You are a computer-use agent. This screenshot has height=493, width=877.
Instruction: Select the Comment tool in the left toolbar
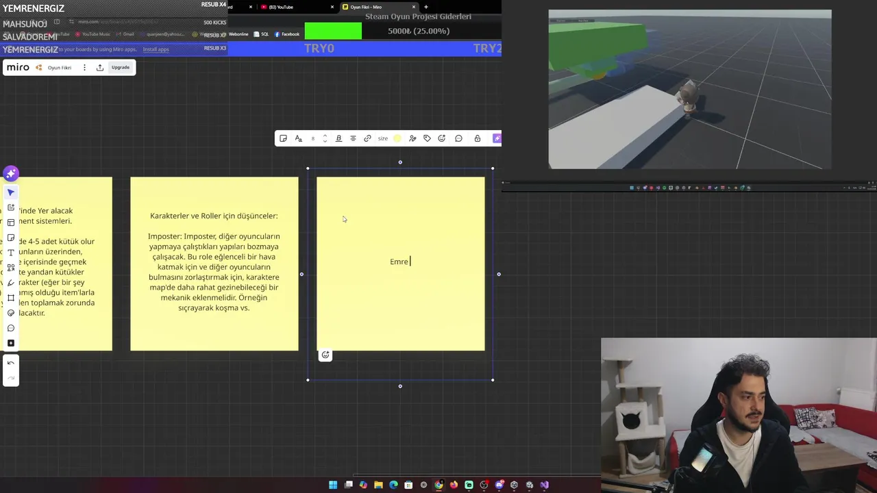click(10, 328)
